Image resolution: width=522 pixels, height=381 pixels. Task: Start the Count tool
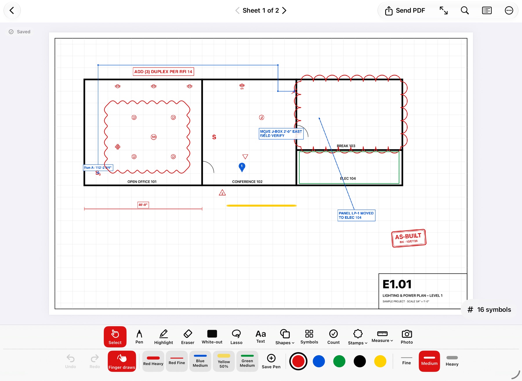coord(333,337)
